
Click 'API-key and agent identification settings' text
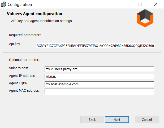pyautogui.click(x=41, y=21)
